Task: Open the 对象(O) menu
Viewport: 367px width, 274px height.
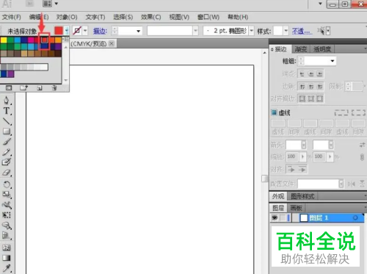Action: coord(67,17)
